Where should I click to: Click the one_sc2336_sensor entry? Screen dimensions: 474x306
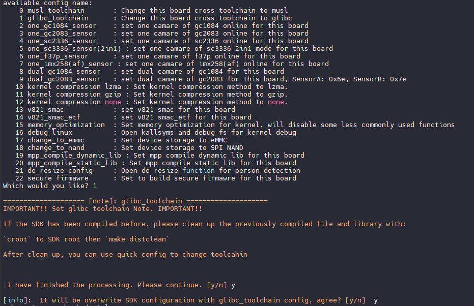pyautogui.click(x=62, y=41)
